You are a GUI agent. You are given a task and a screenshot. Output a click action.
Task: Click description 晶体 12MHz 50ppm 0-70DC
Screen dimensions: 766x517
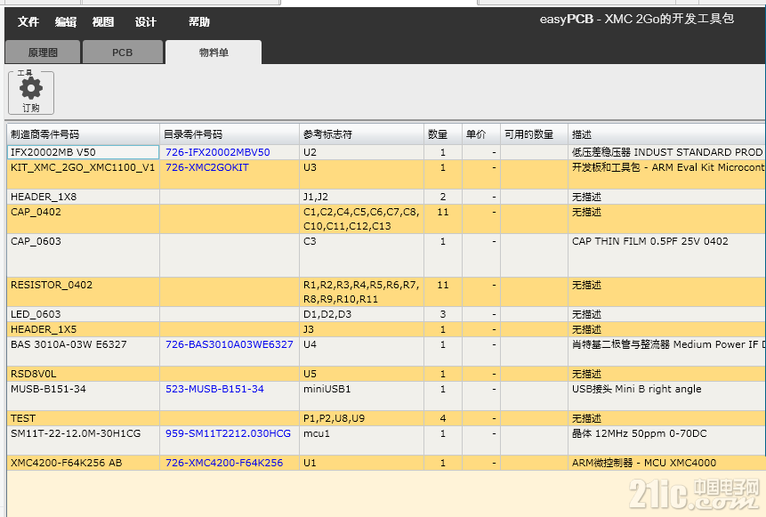click(x=639, y=433)
